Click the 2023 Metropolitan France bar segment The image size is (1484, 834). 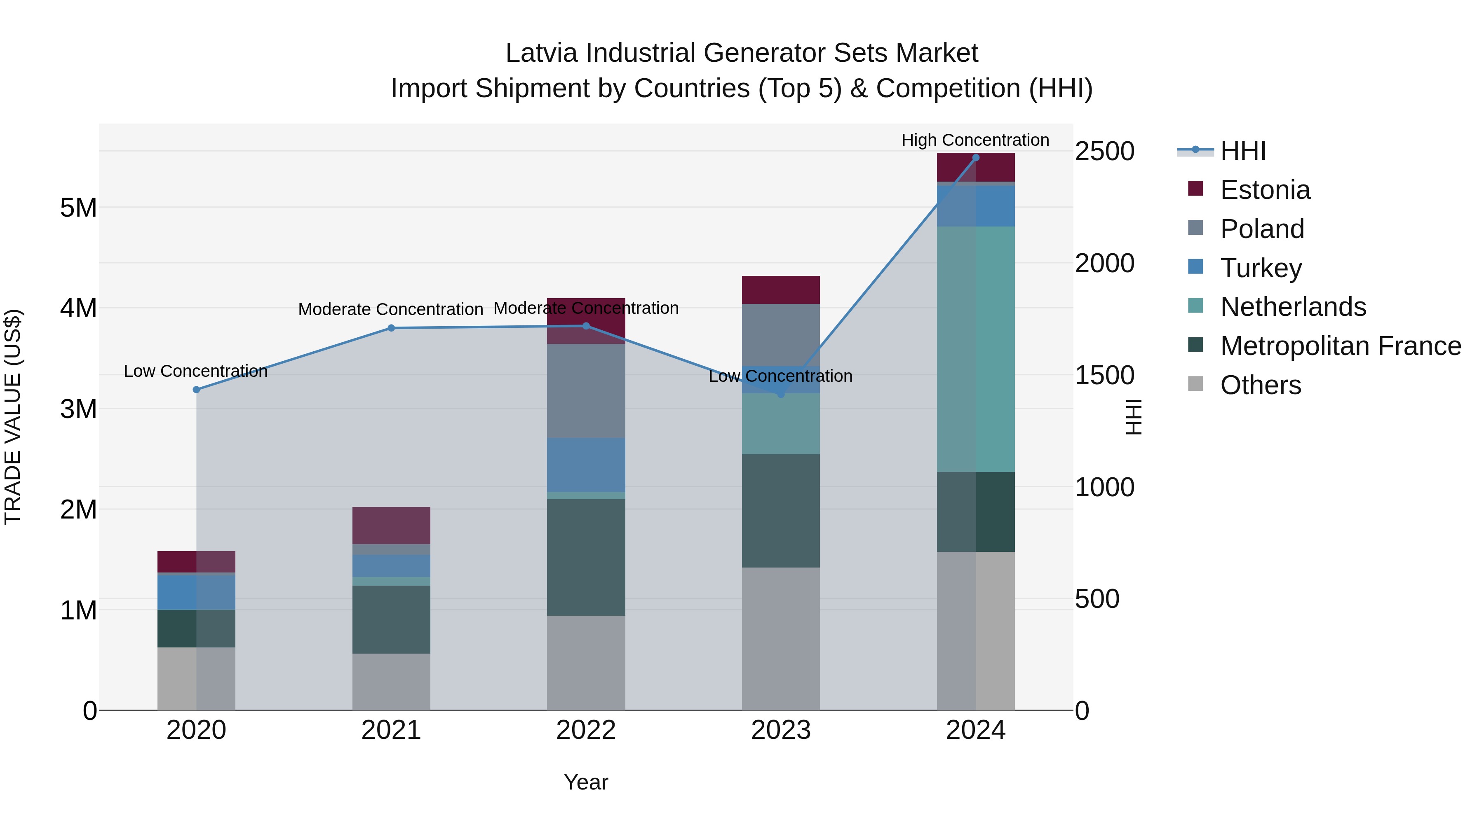pos(781,511)
